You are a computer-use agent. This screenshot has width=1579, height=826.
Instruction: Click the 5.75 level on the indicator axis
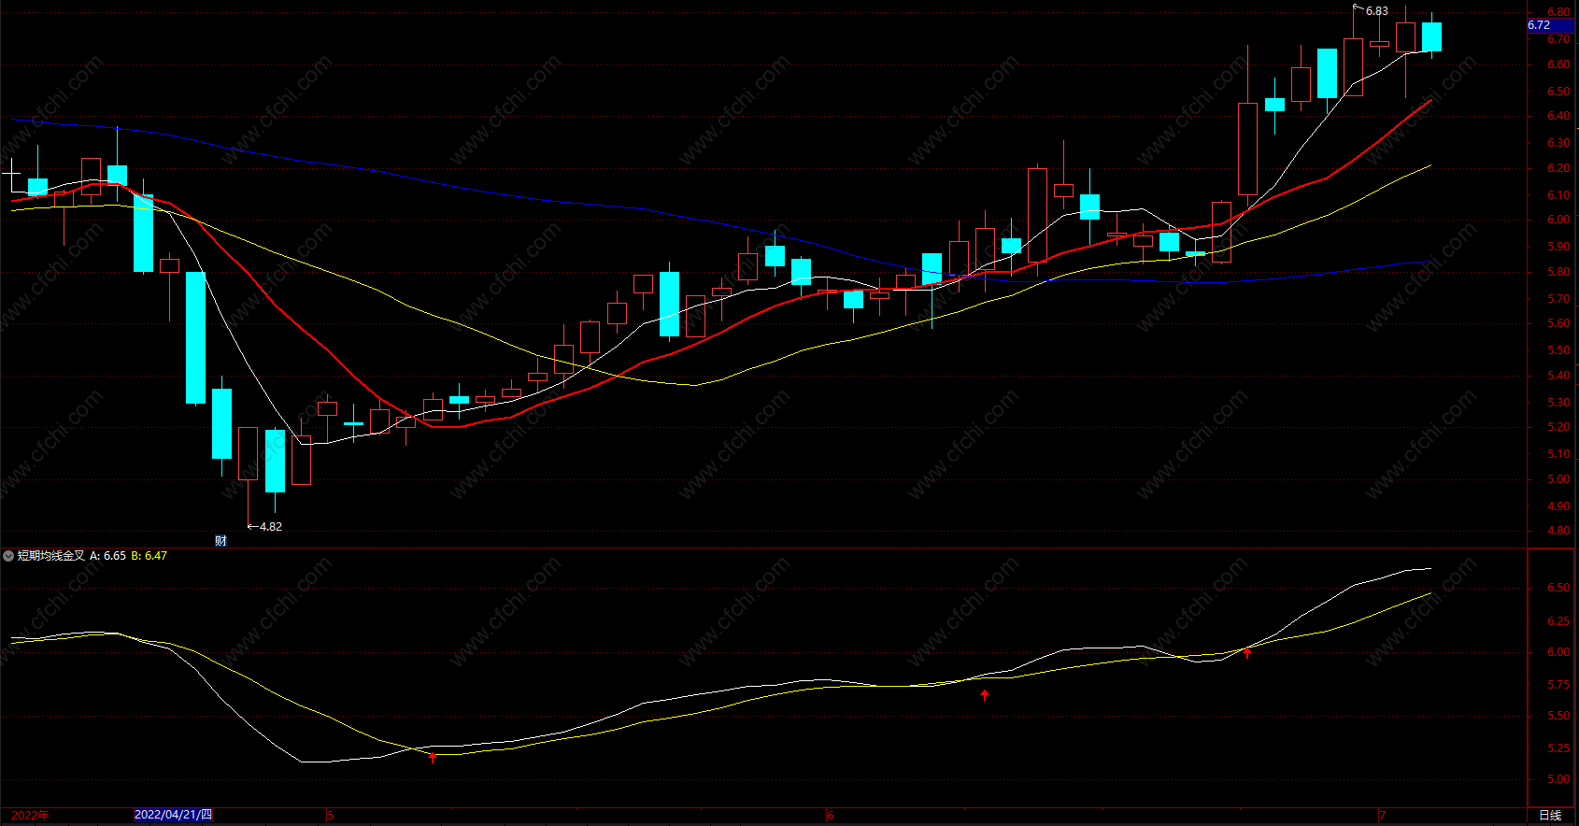1558,685
